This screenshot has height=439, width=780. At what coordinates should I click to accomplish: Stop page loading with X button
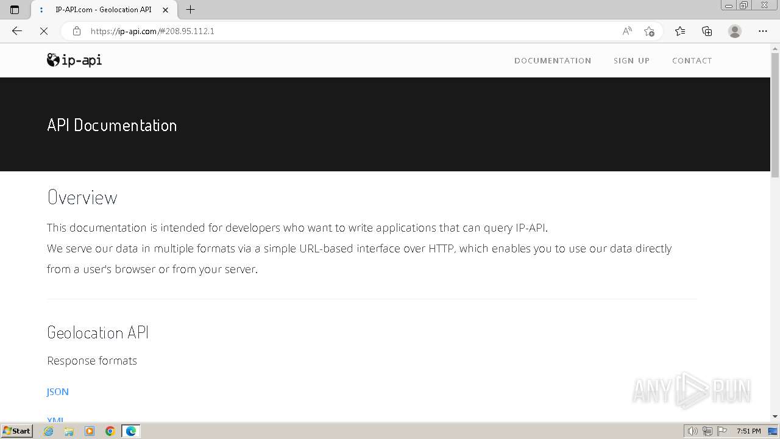44,31
